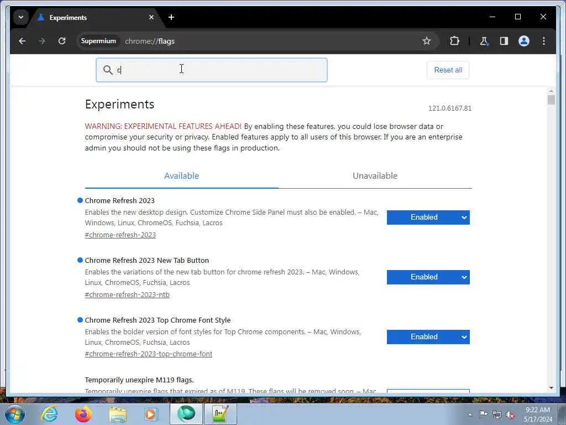Toggle the browser side panel icon

pos(504,41)
